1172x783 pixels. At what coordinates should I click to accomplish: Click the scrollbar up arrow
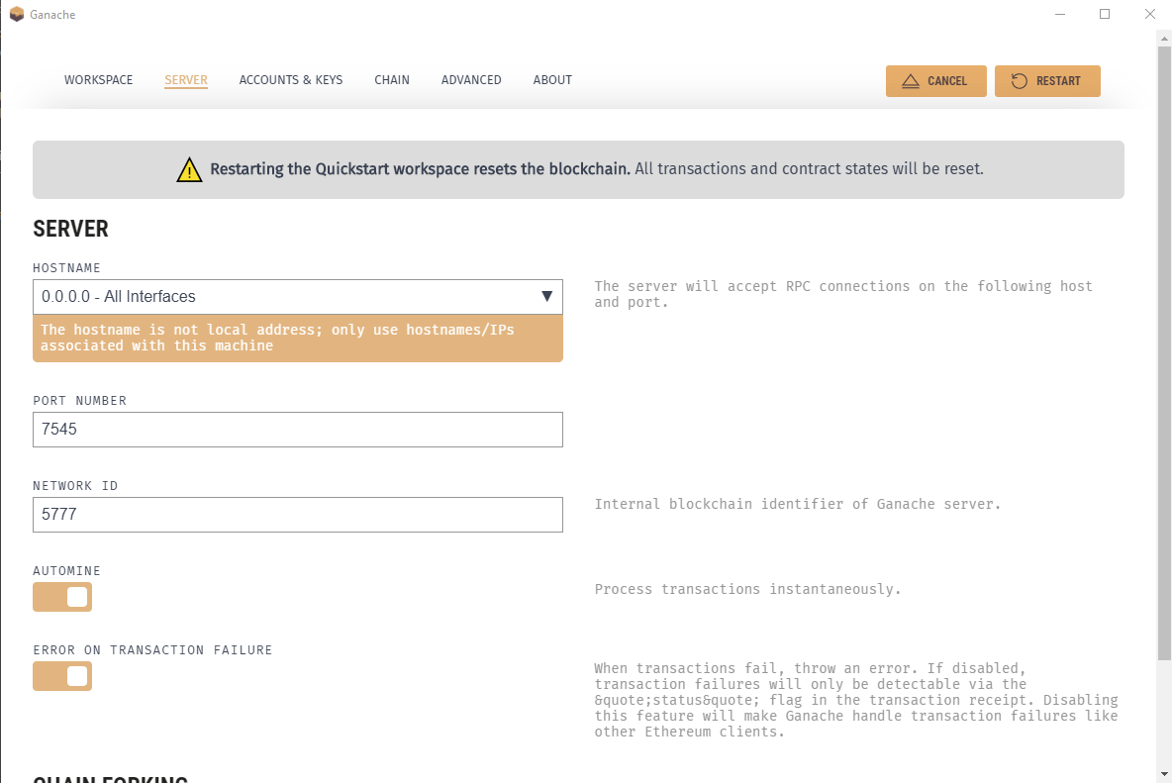(1164, 38)
